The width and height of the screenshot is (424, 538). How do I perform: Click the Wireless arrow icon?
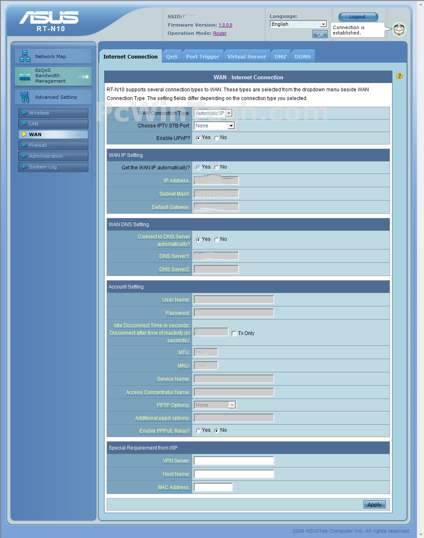click(24, 113)
